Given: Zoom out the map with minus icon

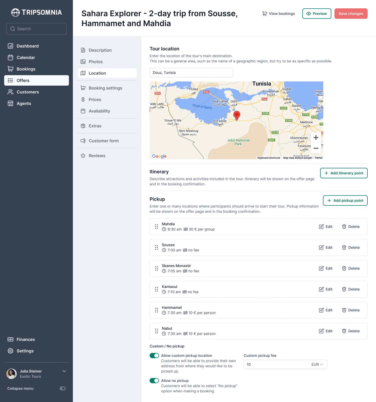Looking at the screenshot, I should (x=316, y=148).
